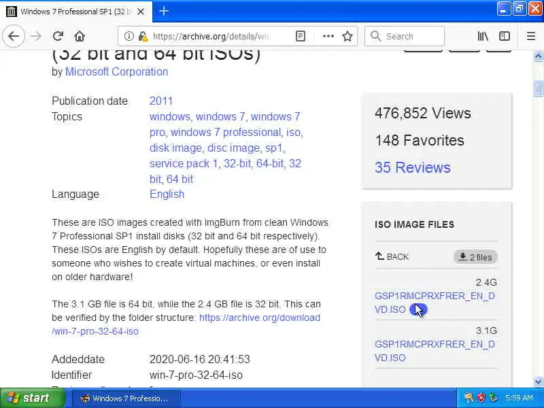Download the 2.4G GSP1RMCPRXFRER ISO file
The image size is (544, 408).
tap(435, 303)
